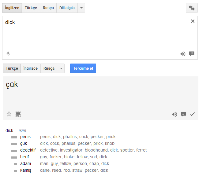The width and height of the screenshot is (199, 176).
Task: Select İngilizce as the source language
Action: tap(12, 8)
